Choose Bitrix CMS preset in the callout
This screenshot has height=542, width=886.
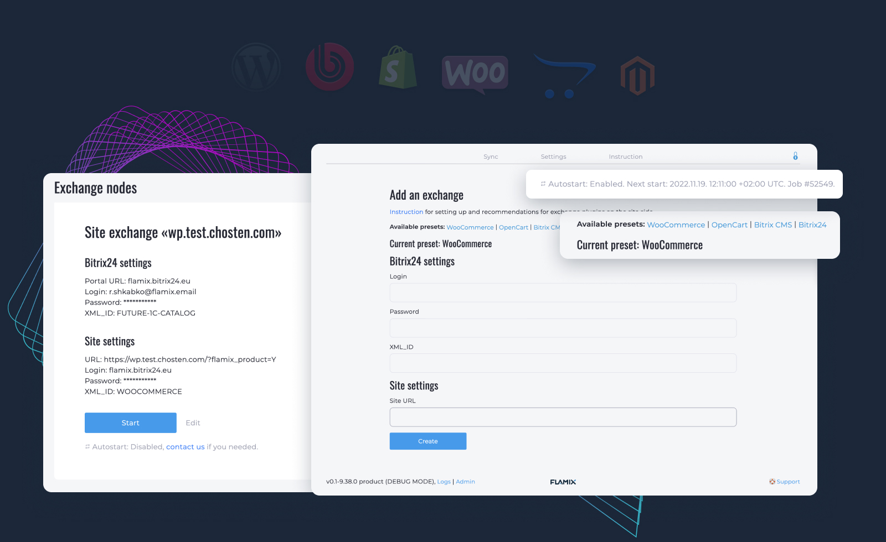click(773, 225)
